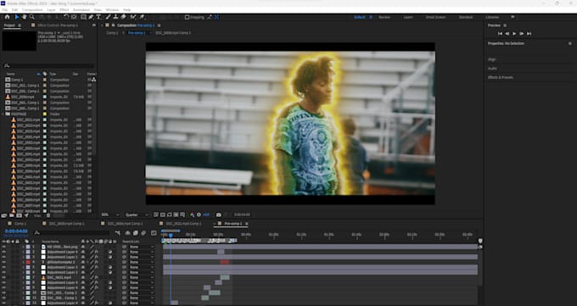Step to next frame in Preview panel

(522, 33)
